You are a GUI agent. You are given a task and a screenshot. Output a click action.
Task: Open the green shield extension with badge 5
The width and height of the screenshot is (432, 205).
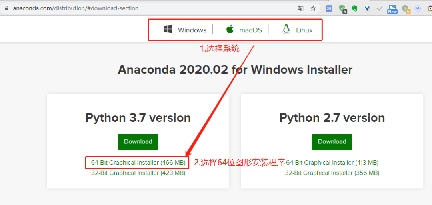coord(342,9)
